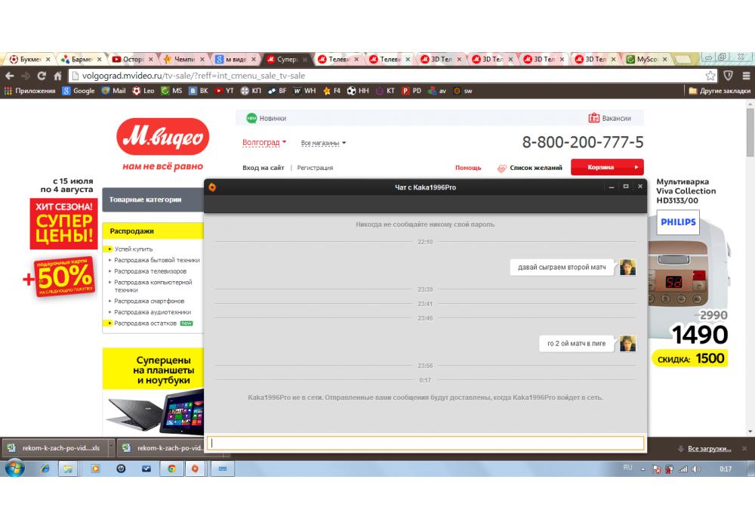Click the chat message input field
Image resolution: width=755 pixels, height=529 pixels.
(x=426, y=444)
